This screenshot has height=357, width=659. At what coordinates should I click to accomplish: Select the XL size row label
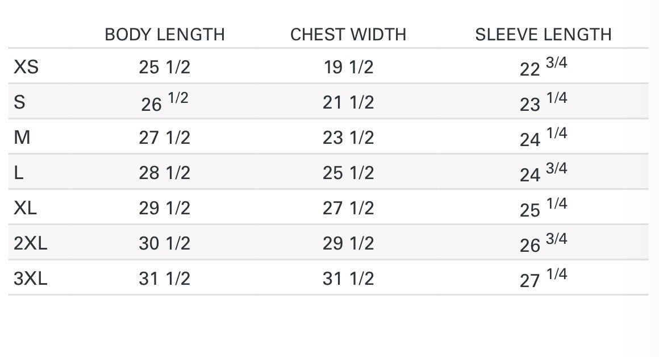(26, 209)
